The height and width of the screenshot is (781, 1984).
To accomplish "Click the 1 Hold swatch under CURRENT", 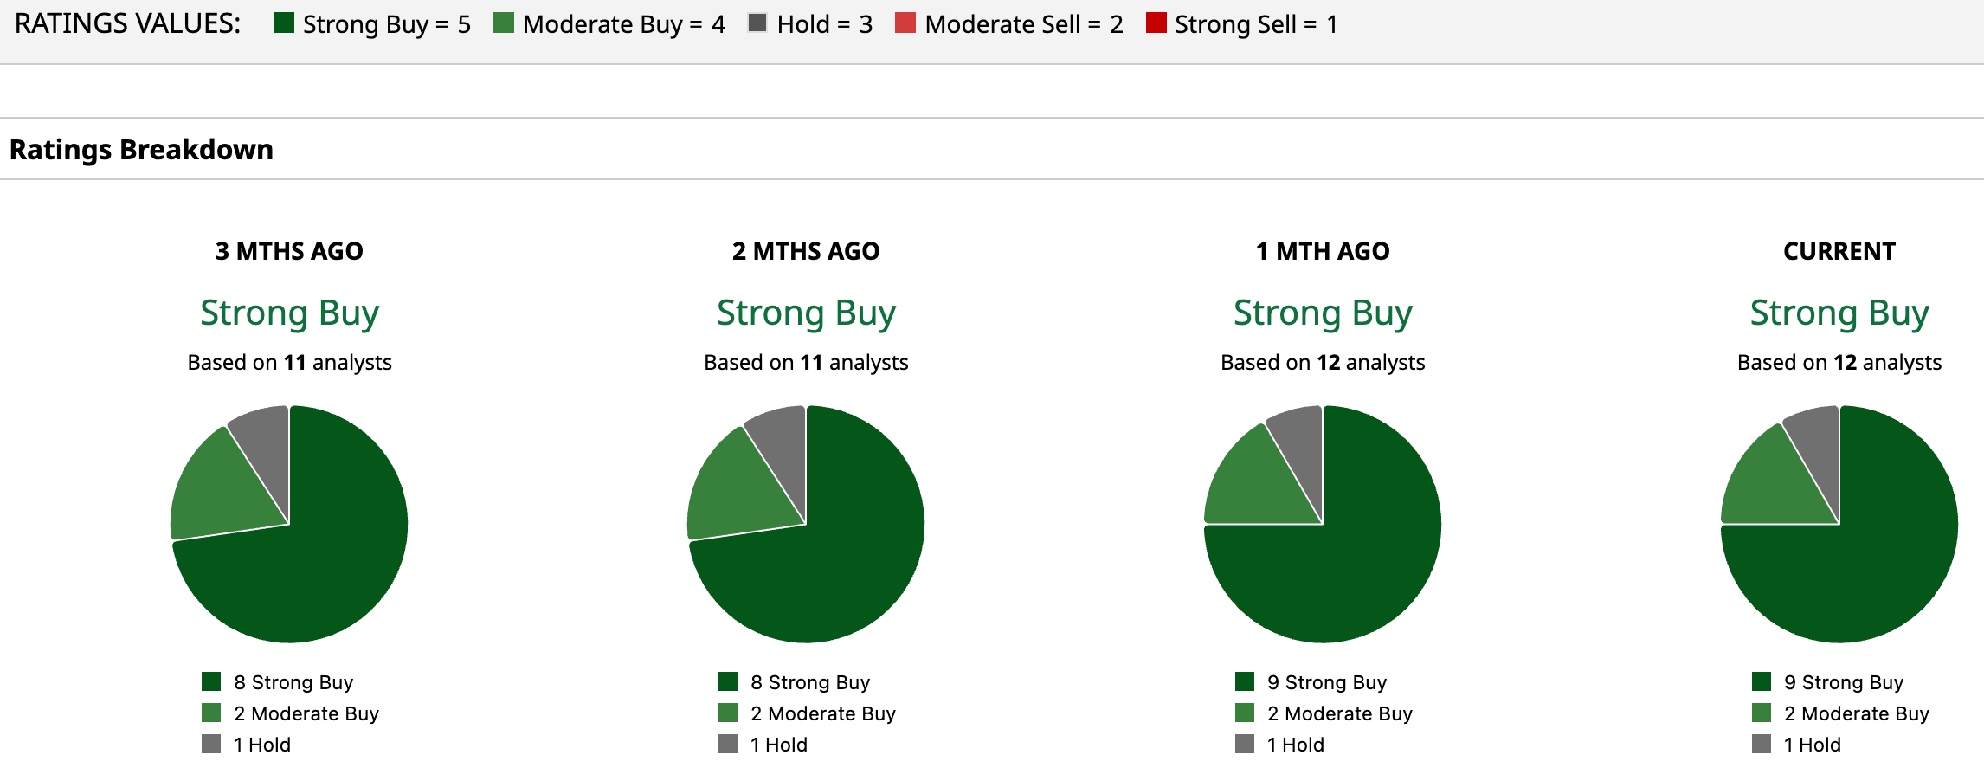I will click(x=1762, y=744).
